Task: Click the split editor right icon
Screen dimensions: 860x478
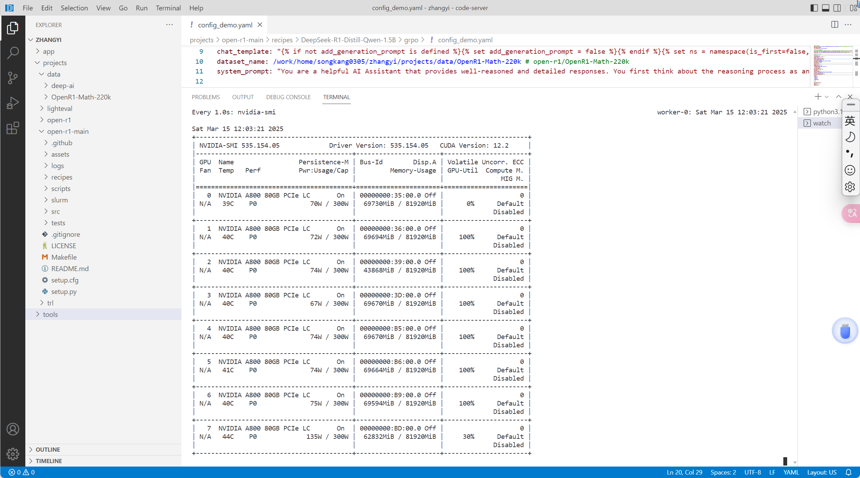Action: [x=835, y=25]
